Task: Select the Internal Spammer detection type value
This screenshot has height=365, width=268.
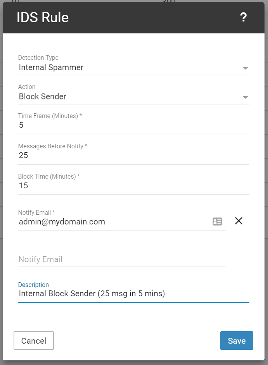Action: pyautogui.click(x=51, y=68)
